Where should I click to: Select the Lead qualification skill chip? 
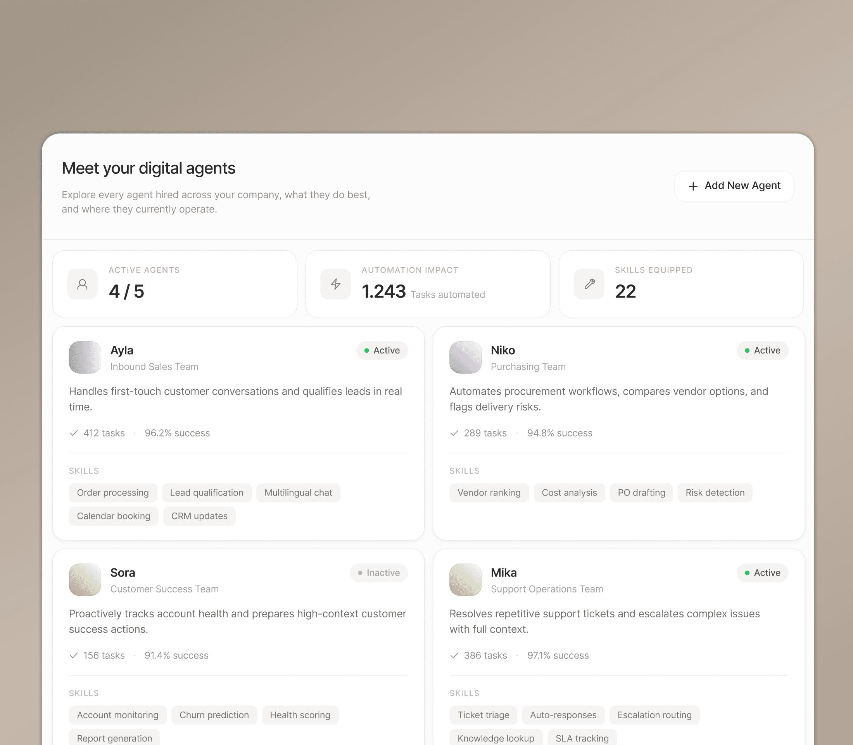(207, 493)
